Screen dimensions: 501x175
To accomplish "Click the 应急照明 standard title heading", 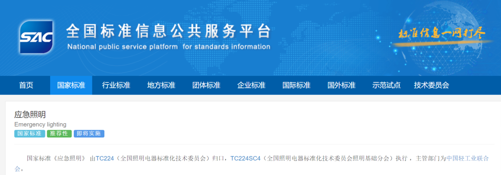I will click(x=30, y=115).
